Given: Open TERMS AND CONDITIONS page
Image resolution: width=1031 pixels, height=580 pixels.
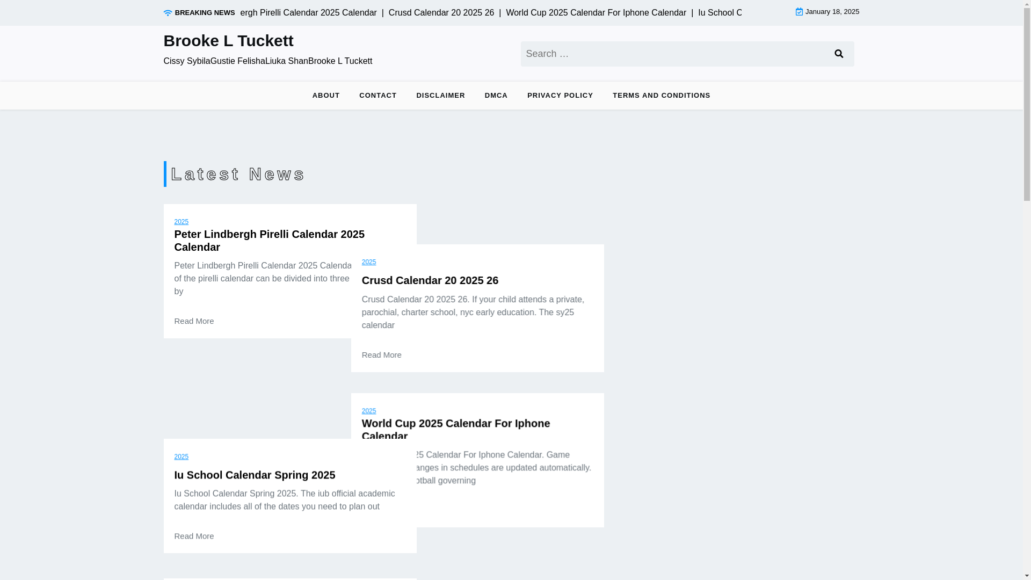Looking at the screenshot, I should pos(661,96).
